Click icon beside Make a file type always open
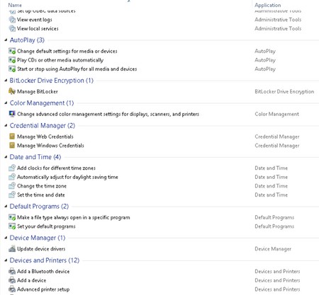 tap(12, 217)
